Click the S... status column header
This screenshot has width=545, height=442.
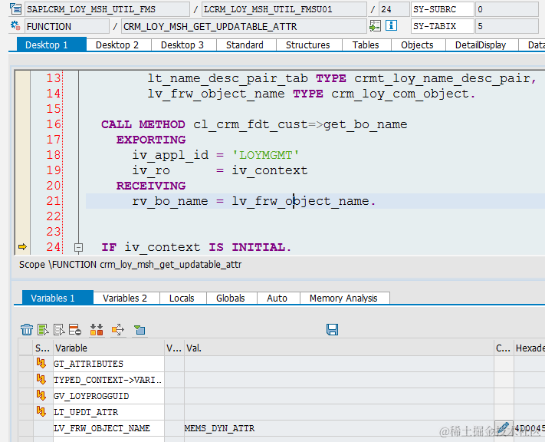pos(43,348)
